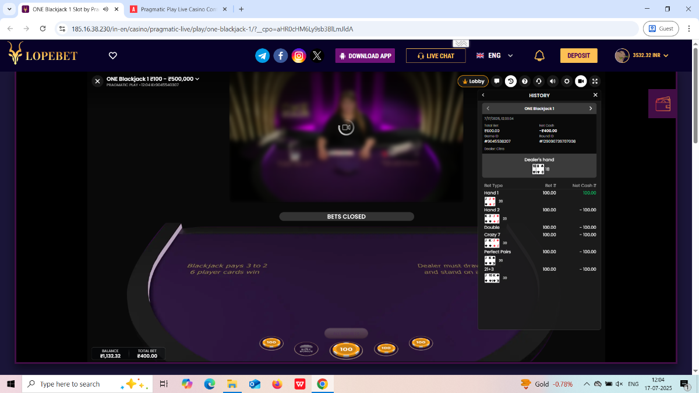The height and width of the screenshot is (393, 699).
Task: Switch the game to fullscreen
Action: click(595, 82)
